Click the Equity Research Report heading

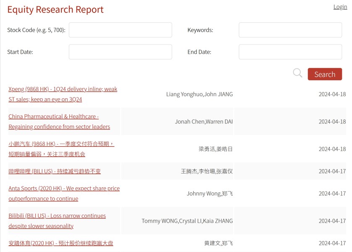(x=55, y=9)
